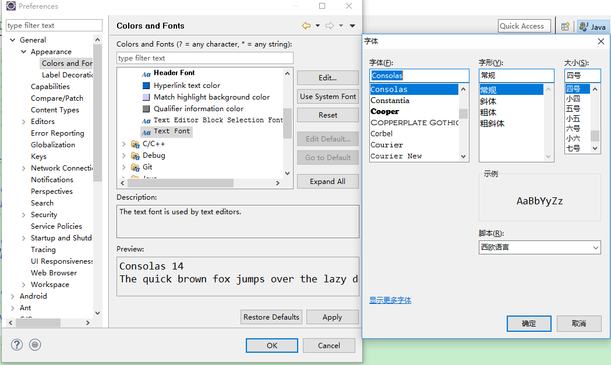Click 显示更多字体 link
This screenshot has width=611, height=365.
[x=390, y=300]
